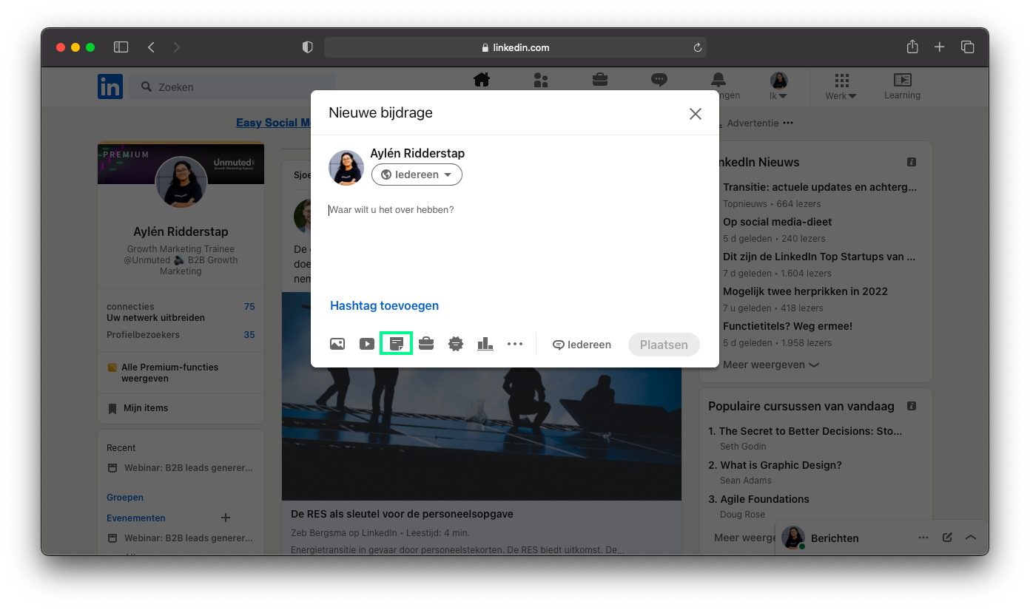Click the plus icon next to Evenementen
This screenshot has width=1030, height=610.
(x=226, y=518)
